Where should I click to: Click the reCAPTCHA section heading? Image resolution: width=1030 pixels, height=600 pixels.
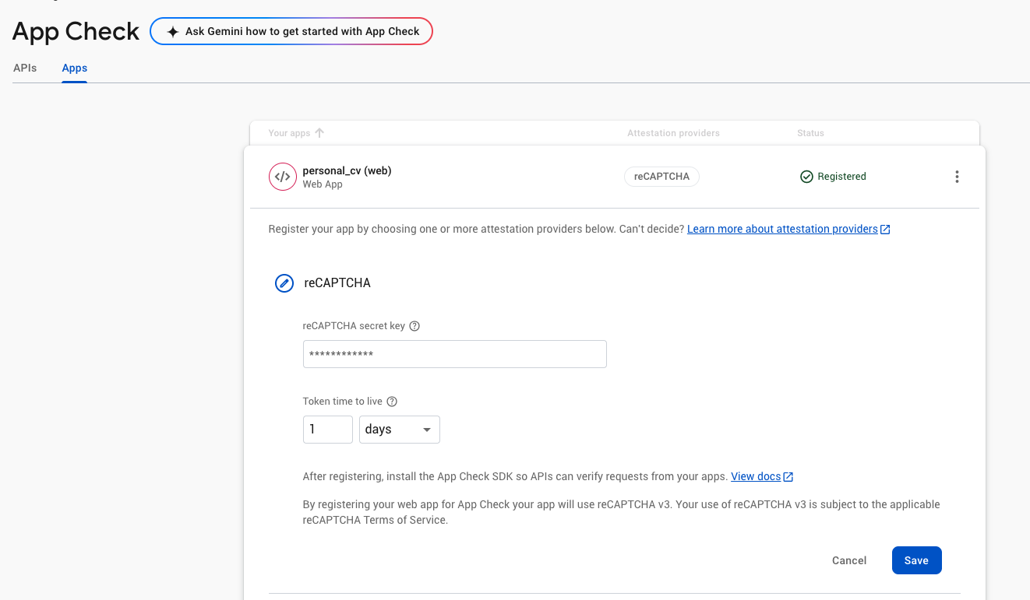[337, 283]
